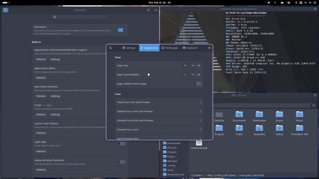Open Website for Native Window Placement extension

point(41,170)
